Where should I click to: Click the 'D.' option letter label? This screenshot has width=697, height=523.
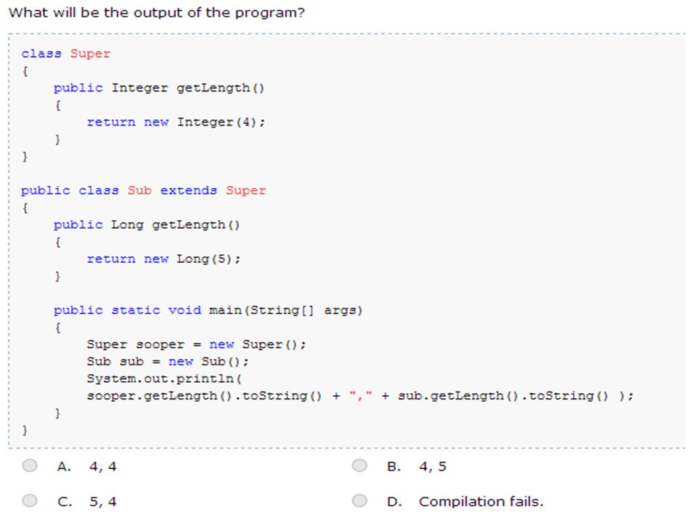[x=394, y=502]
